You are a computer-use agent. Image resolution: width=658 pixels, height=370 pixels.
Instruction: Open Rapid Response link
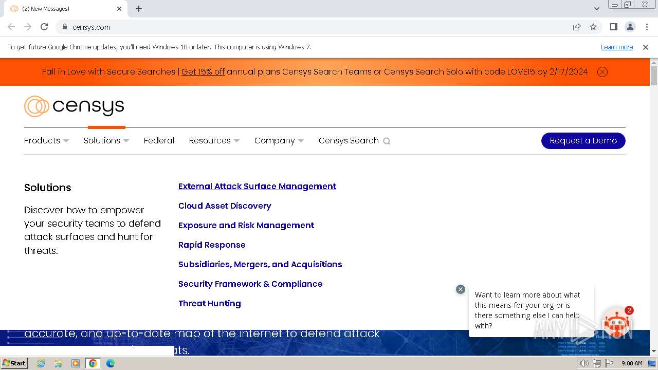[212, 245]
